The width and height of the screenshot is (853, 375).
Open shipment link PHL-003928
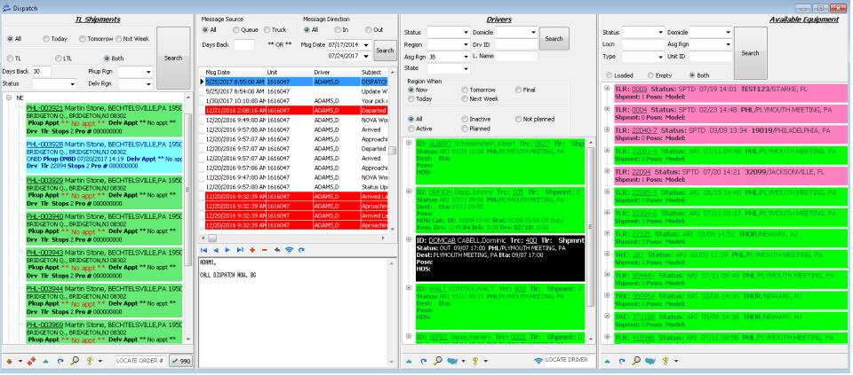tap(44, 145)
